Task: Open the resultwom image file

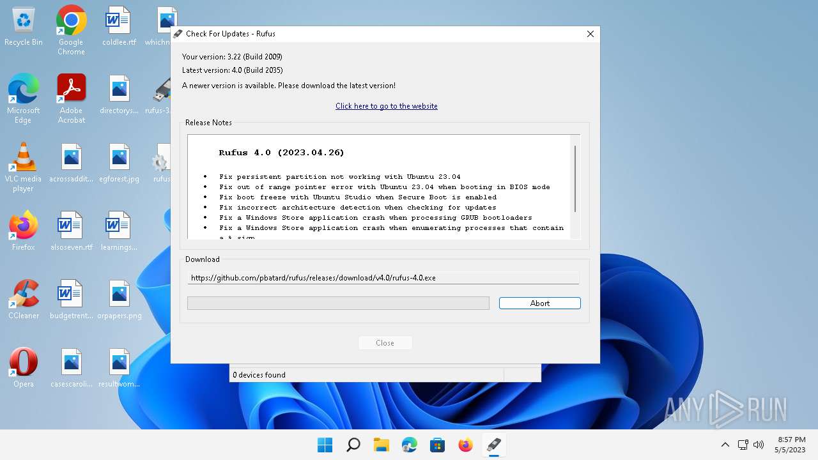Action: (x=119, y=367)
